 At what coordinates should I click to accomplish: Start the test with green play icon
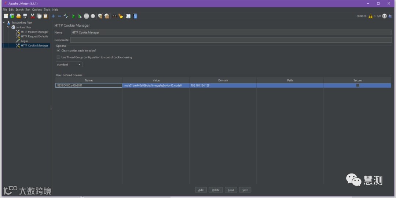tap(73, 16)
